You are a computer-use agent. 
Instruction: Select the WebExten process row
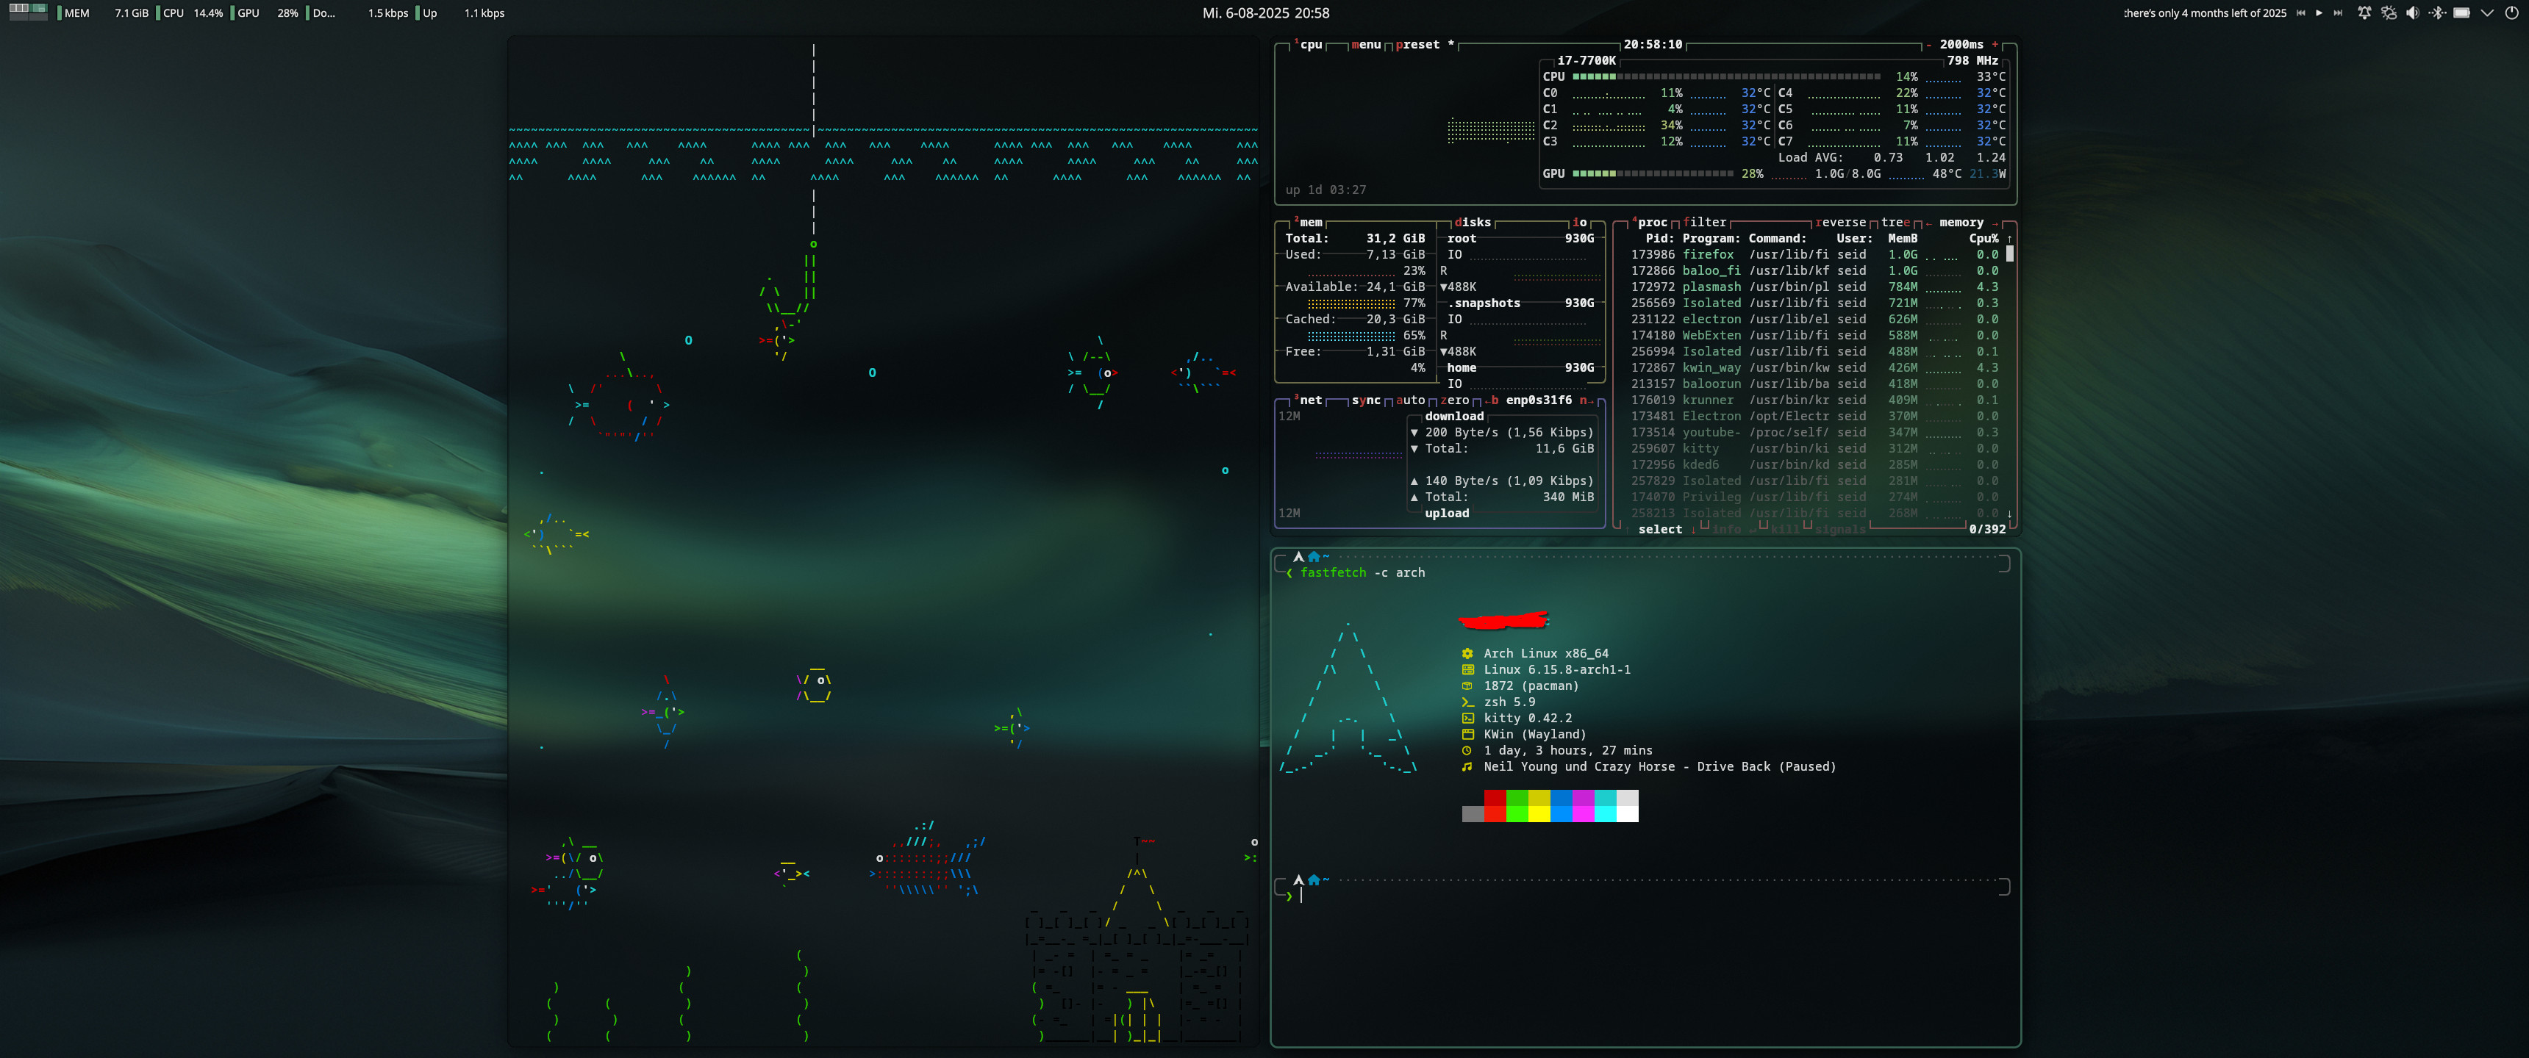(x=1814, y=335)
